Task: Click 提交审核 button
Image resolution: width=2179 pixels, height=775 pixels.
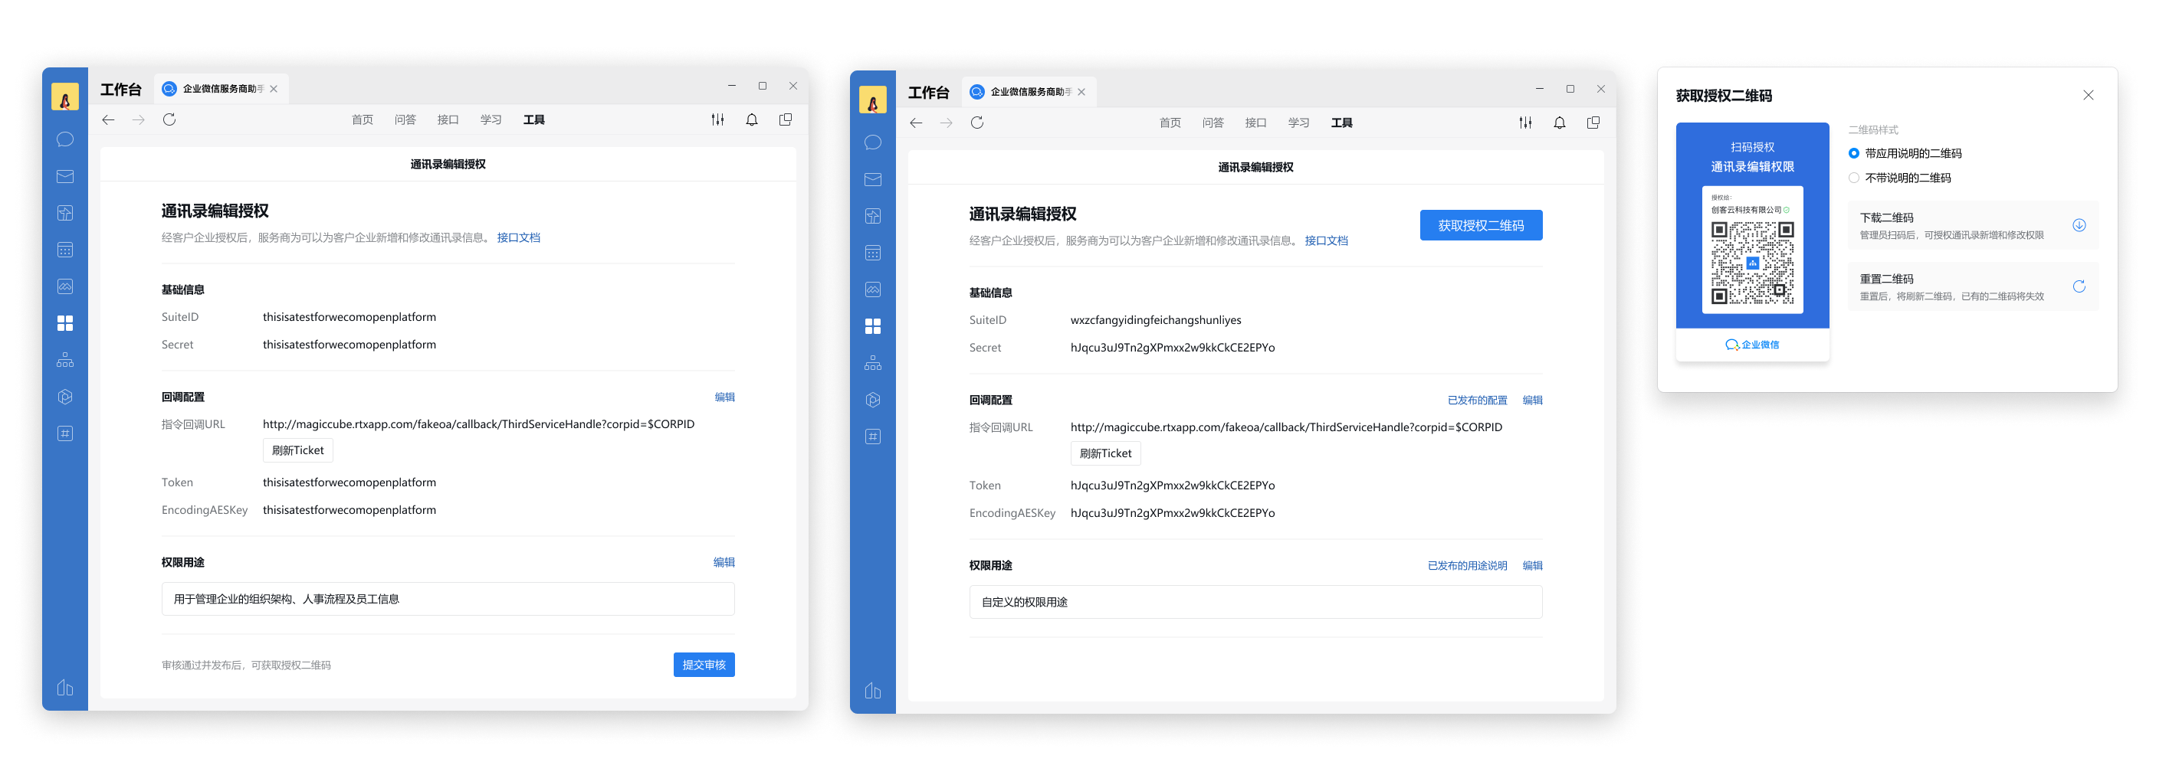Action: pos(704,665)
